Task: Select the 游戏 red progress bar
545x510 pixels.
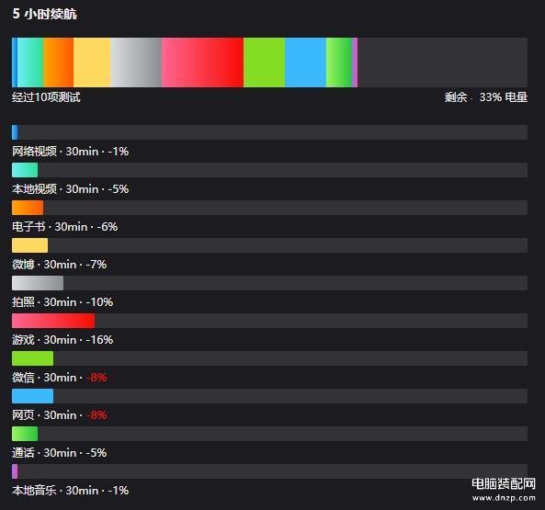Action: pyautogui.click(x=53, y=321)
